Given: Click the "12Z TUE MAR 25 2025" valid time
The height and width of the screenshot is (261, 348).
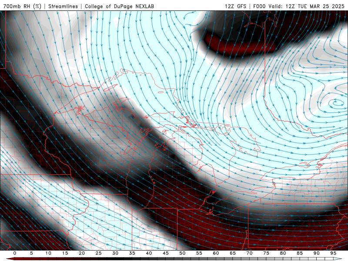Looking at the screenshot, I should point(315,6).
